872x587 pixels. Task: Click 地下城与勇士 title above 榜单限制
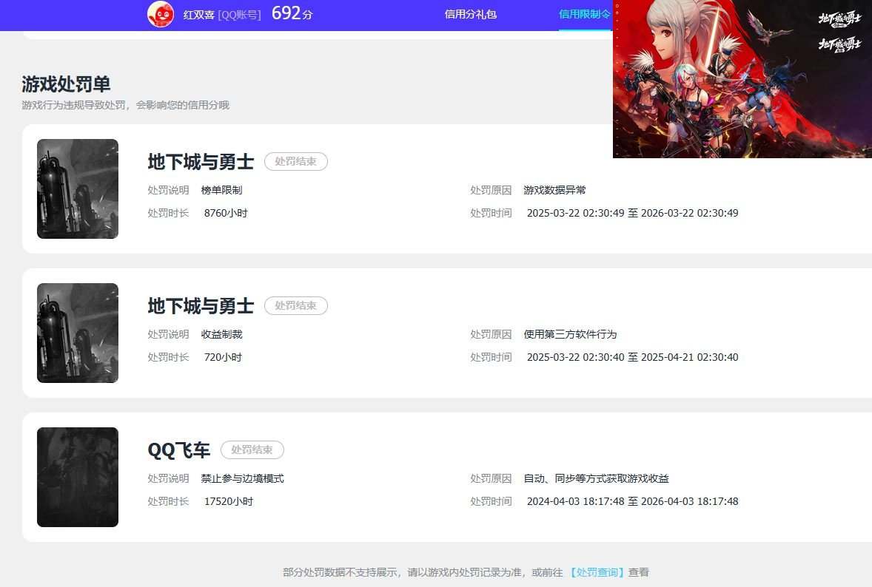pyautogui.click(x=201, y=162)
